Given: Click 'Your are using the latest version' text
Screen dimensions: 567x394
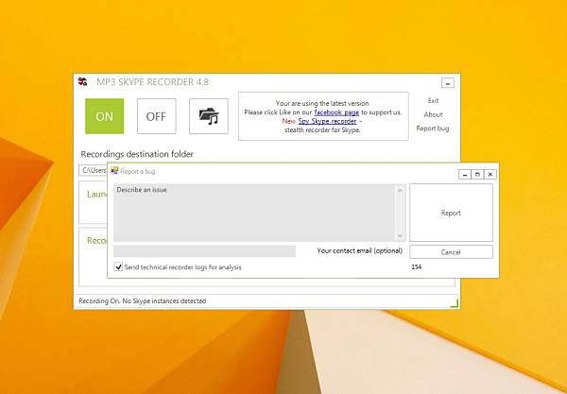Looking at the screenshot, I should pyautogui.click(x=322, y=103).
